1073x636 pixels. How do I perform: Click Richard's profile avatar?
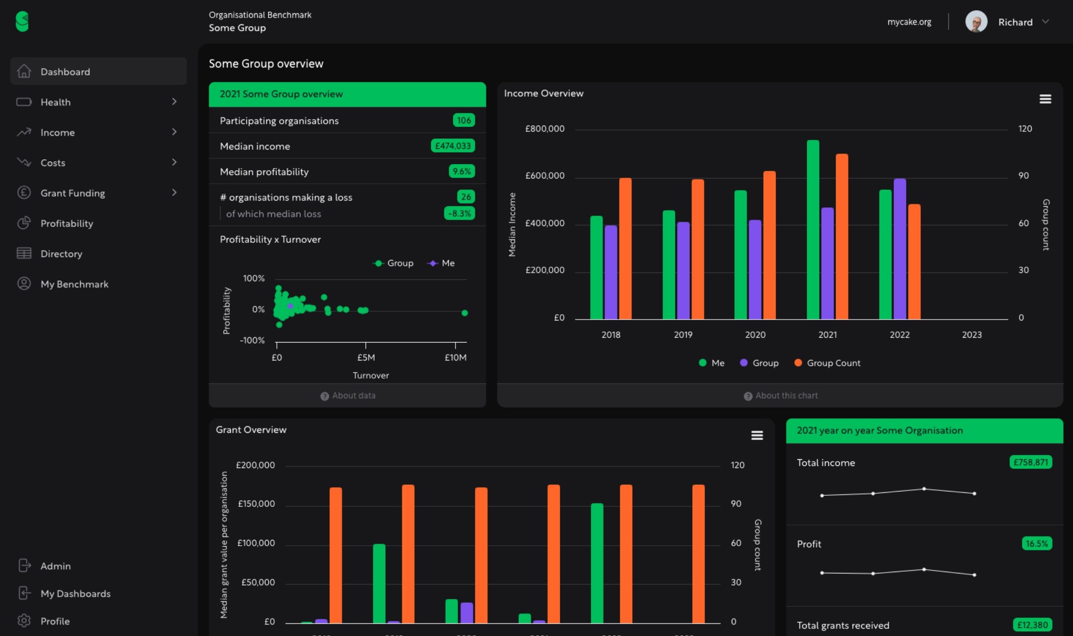[x=976, y=22]
